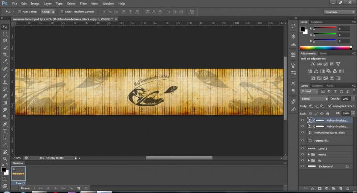Open the Essentials workspace dropdown

tap(340, 12)
